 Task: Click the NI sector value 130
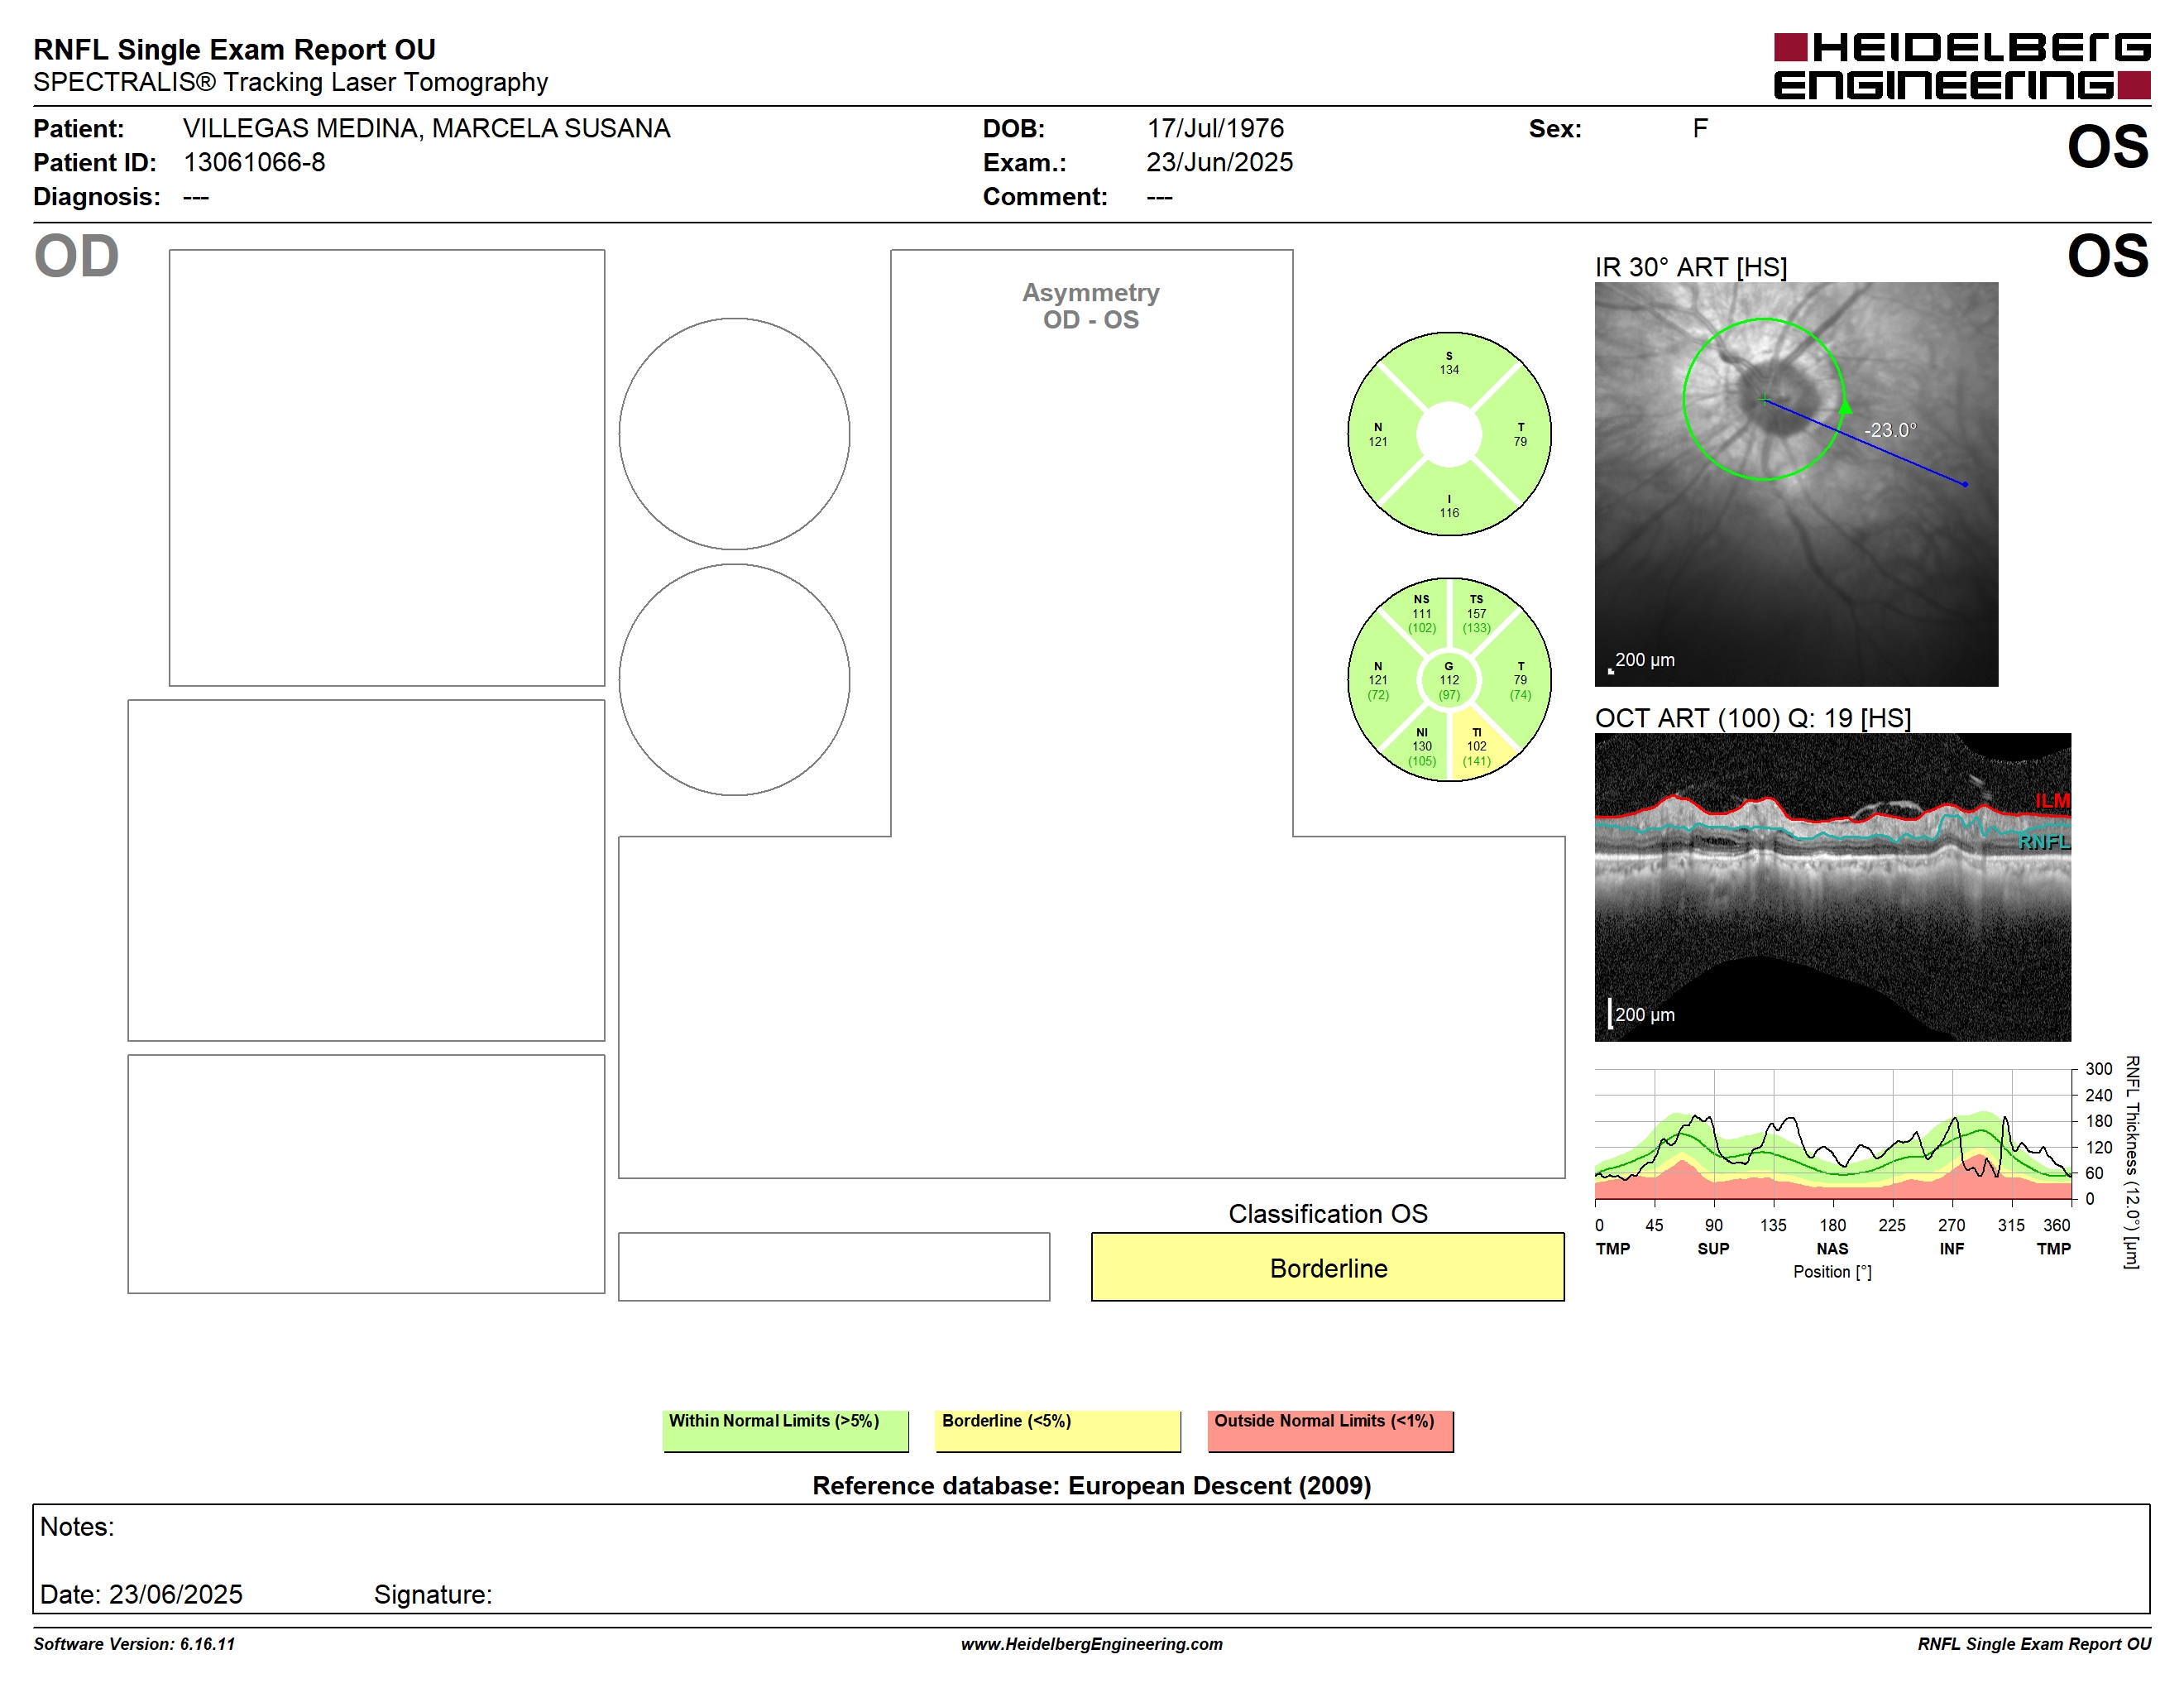[x=1422, y=746]
